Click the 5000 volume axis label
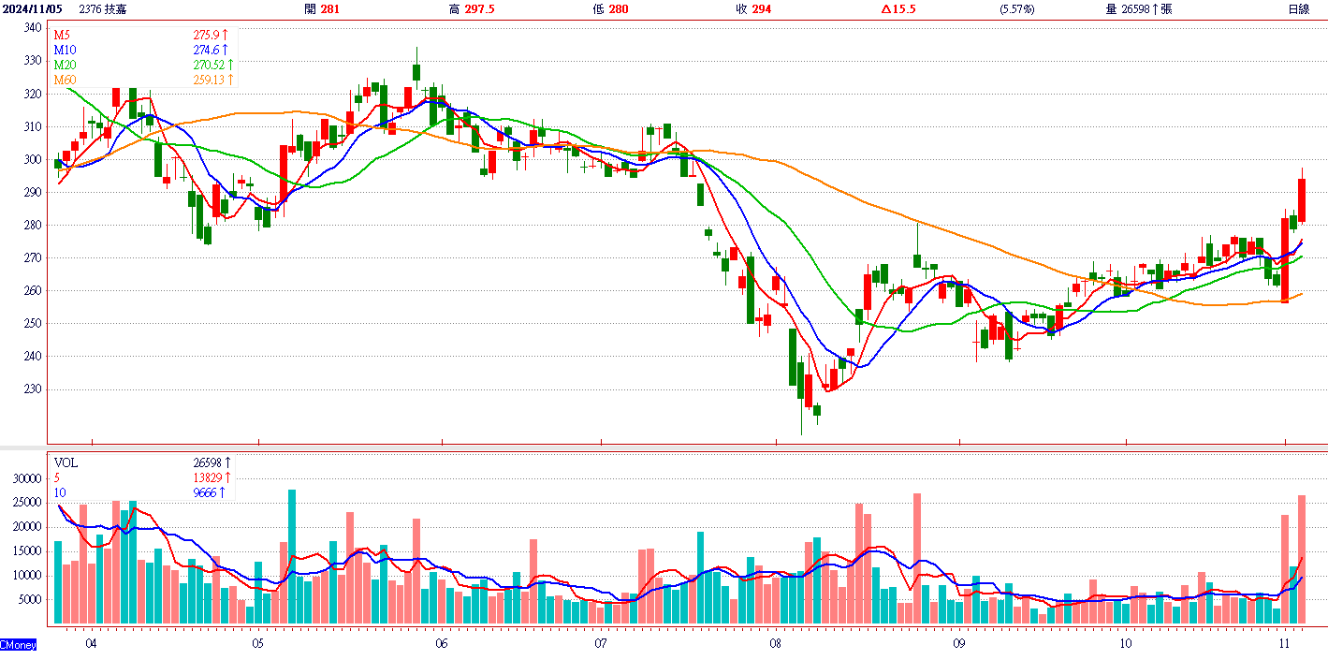The height and width of the screenshot is (660, 1328). point(29,600)
